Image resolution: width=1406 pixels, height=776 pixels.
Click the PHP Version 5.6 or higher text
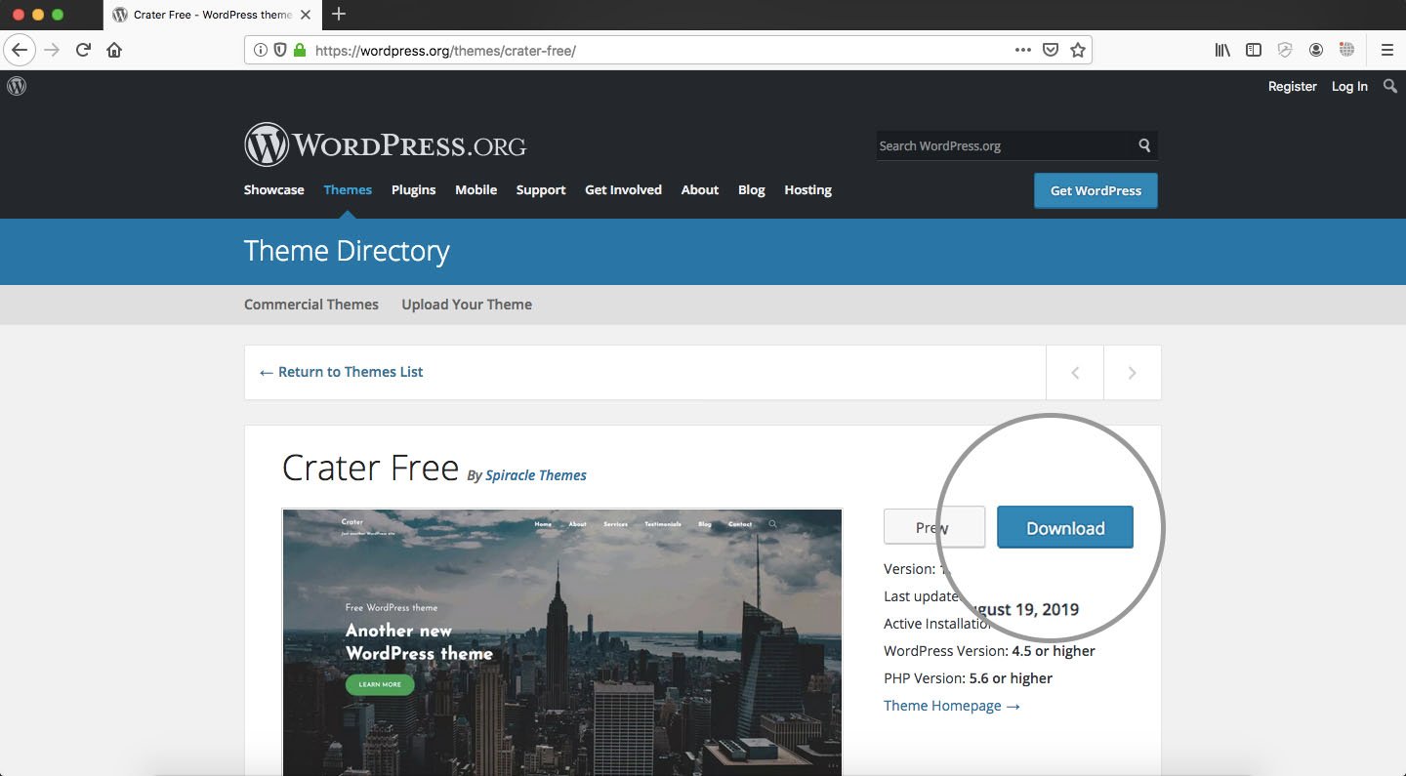(968, 678)
